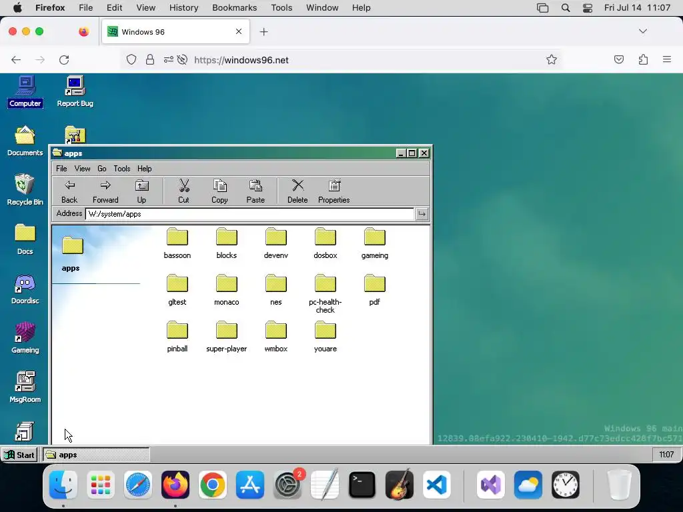
Task: Select the youare folder
Action: 325,337
